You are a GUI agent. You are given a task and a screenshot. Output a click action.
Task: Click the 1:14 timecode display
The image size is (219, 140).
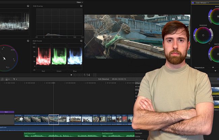82,75
